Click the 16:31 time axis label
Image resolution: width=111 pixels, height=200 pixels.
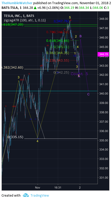(x=58, y=187)
